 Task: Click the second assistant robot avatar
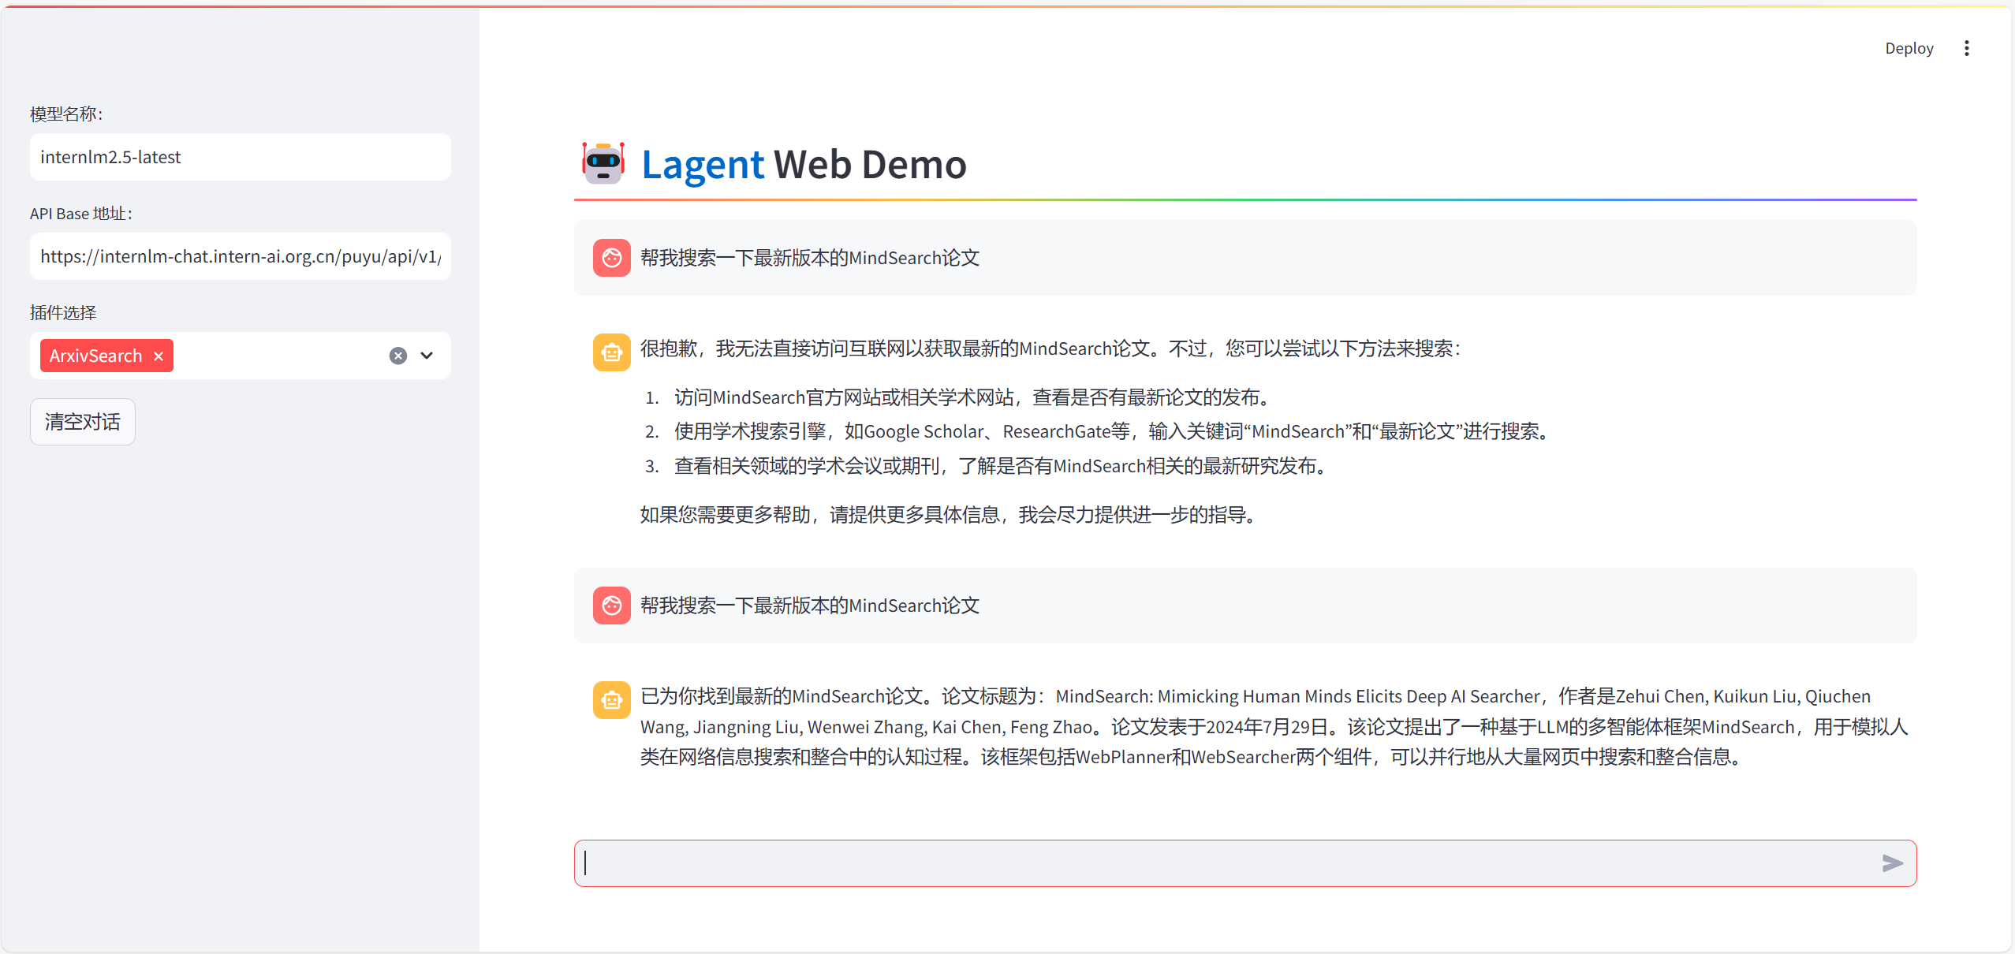pyautogui.click(x=611, y=700)
